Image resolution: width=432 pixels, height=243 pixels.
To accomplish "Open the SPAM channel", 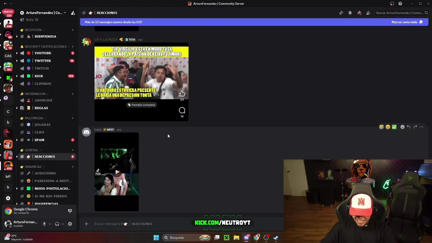I will coord(47,140).
